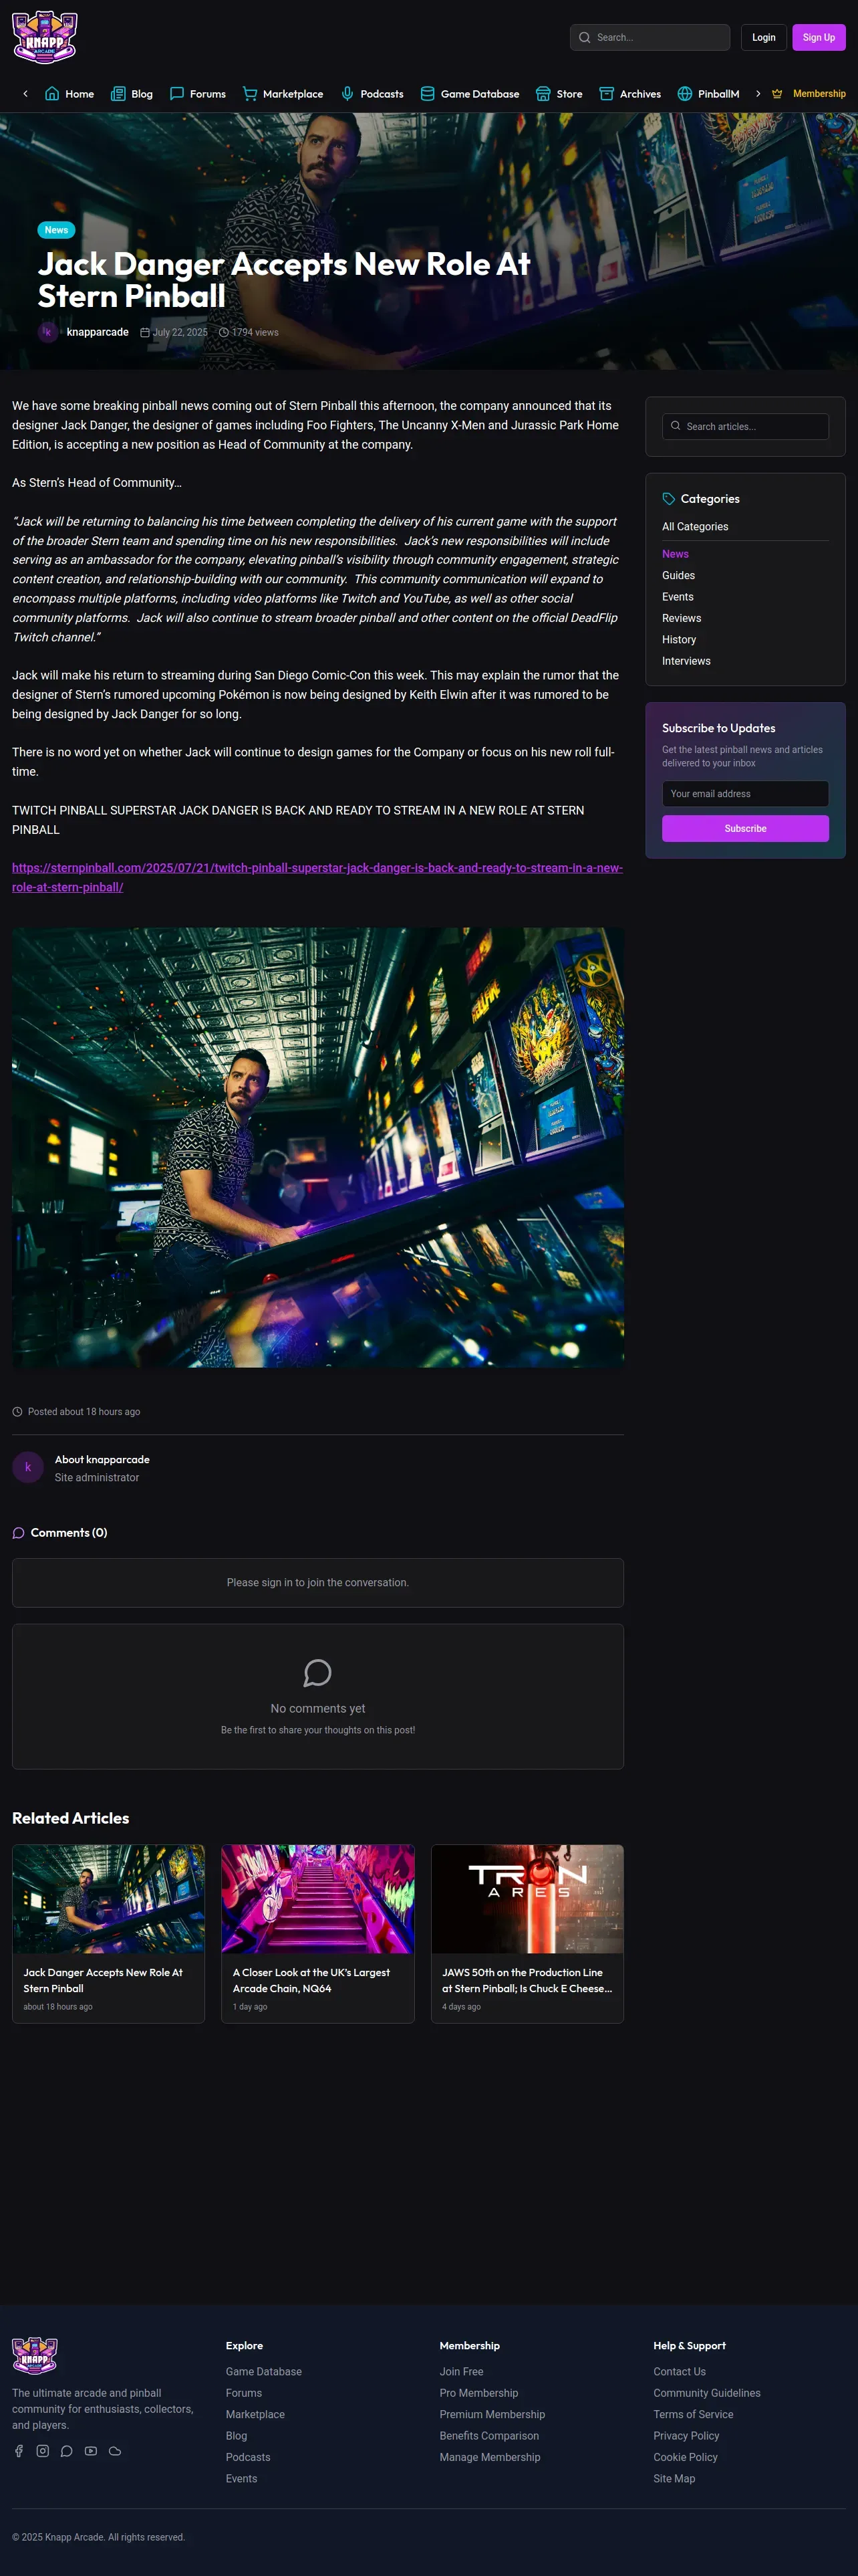Image resolution: width=858 pixels, height=2576 pixels.
Task: Click footer Game Database link
Action: tap(264, 2372)
